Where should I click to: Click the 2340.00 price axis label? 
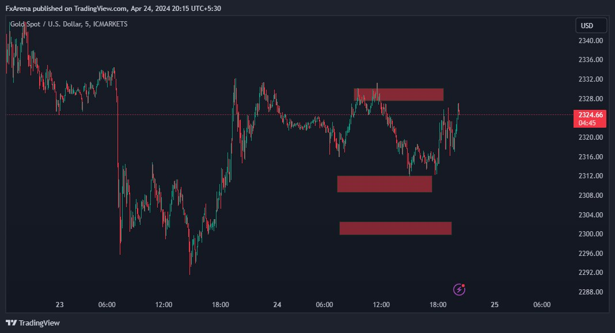point(590,40)
